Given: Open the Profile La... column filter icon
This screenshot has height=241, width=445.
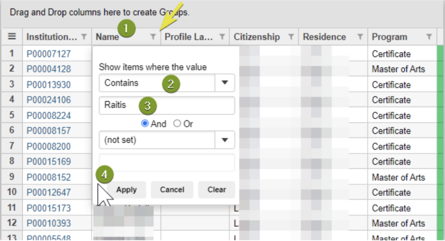Looking at the screenshot, I should pyautogui.click(x=222, y=37).
